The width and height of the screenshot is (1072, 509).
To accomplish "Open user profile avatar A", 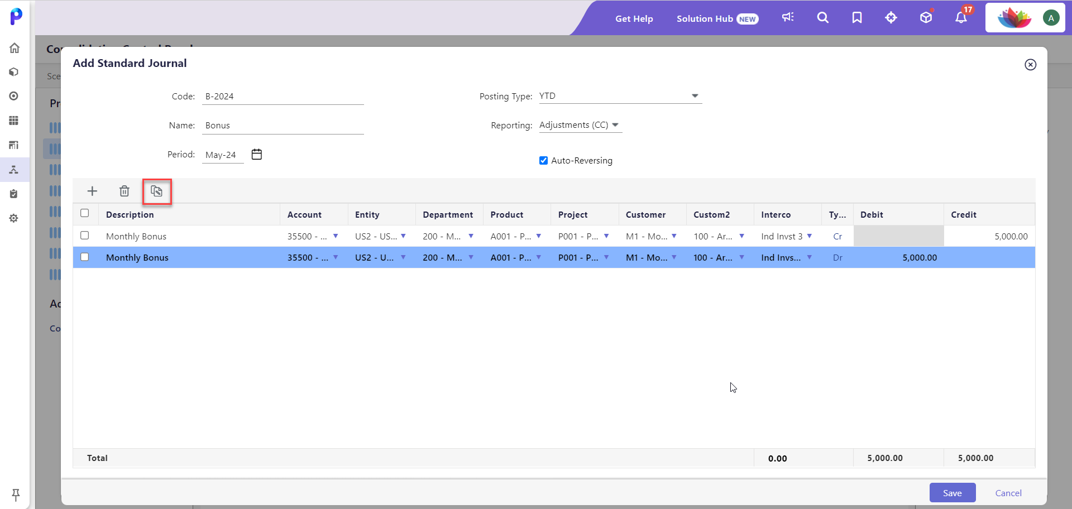I will pos(1051,18).
